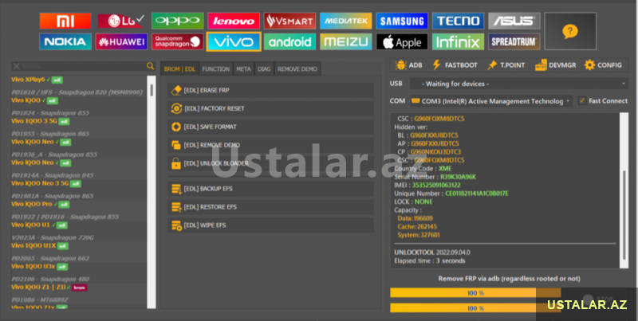This screenshot has height=321, width=638.
Task: Run [EDL] REMOVE DEMO
Action: (x=270, y=145)
